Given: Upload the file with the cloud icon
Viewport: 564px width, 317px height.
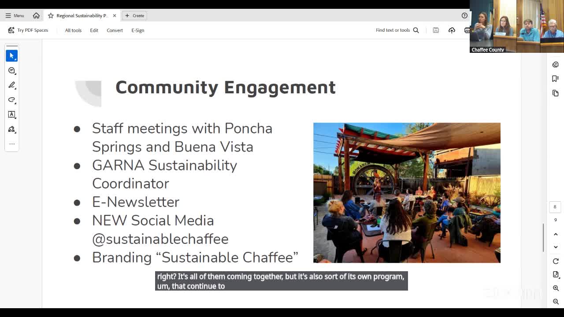Looking at the screenshot, I should pyautogui.click(x=452, y=30).
